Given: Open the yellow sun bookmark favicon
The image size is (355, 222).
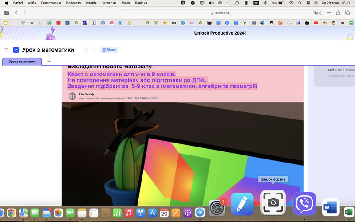Looking at the screenshot, I should (x=130, y=23).
